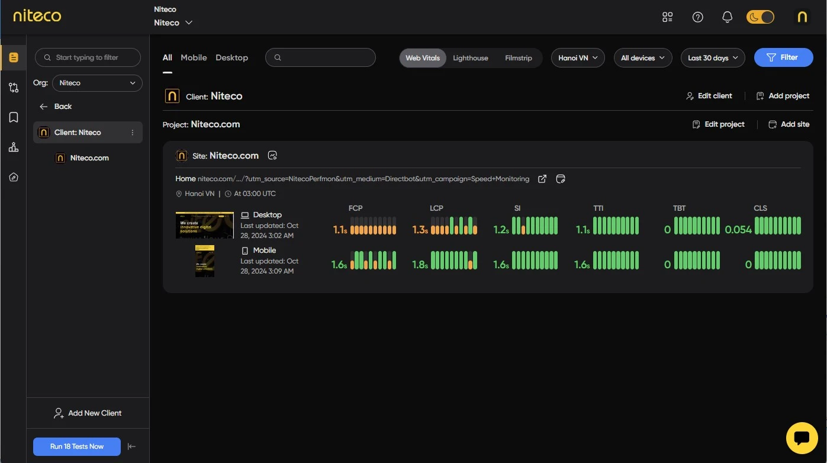Screen dimensions: 827x463
Task: Click Run 18 Tests Now button
Action: pos(77,446)
